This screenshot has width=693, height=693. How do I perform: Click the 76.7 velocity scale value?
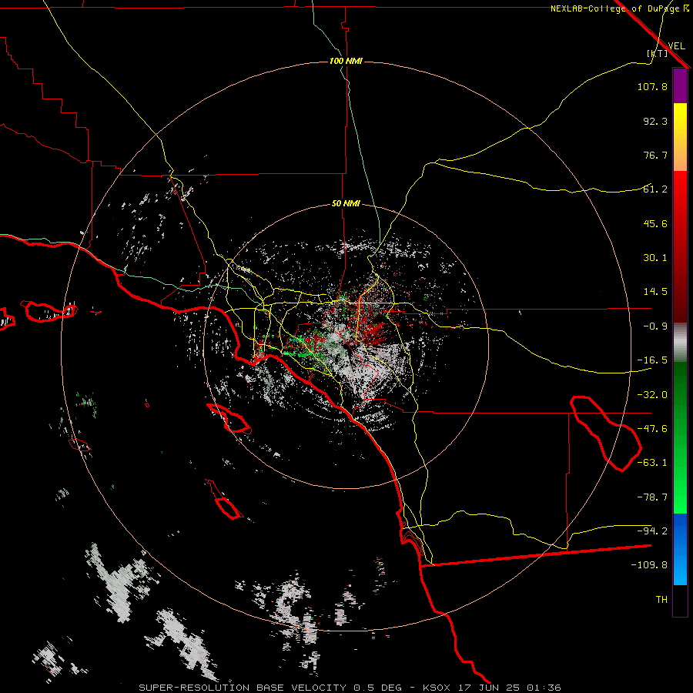pyautogui.click(x=655, y=155)
